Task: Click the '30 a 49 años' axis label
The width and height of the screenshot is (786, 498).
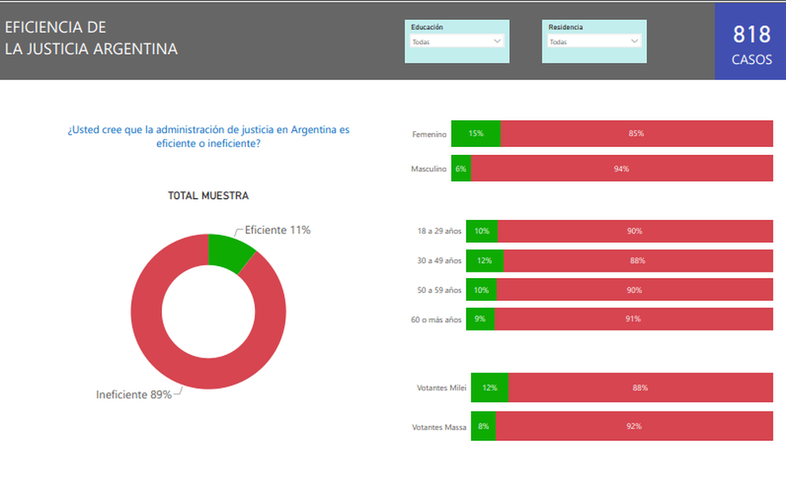Action: [439, 261]
